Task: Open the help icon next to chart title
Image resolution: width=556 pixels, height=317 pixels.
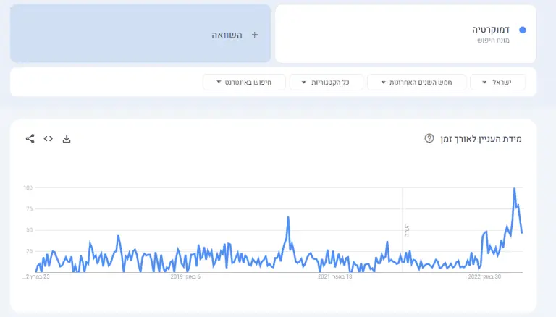Action: pos(429,138)
